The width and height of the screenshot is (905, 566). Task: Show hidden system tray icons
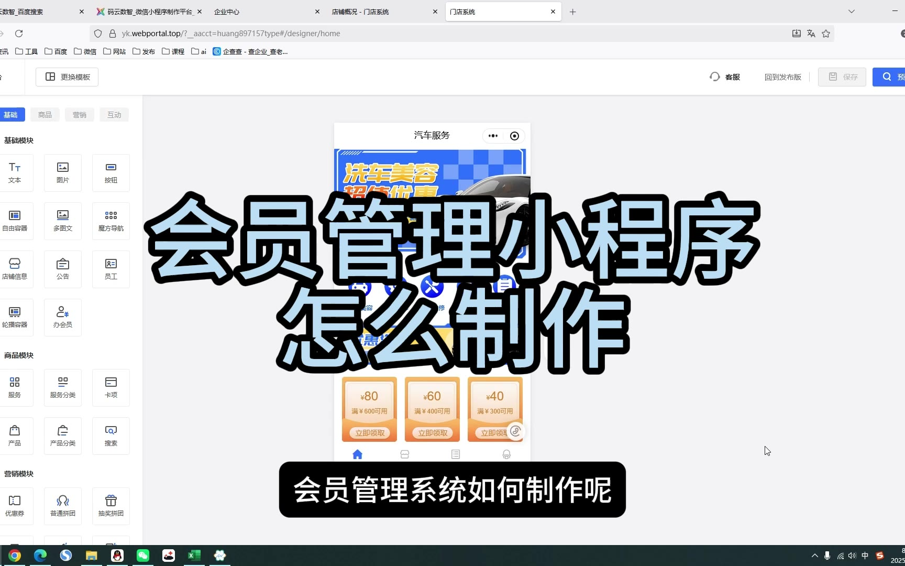pos(814,556)
